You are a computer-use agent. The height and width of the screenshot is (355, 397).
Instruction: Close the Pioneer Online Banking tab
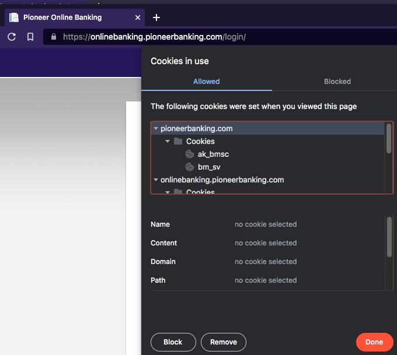(138, 17)
